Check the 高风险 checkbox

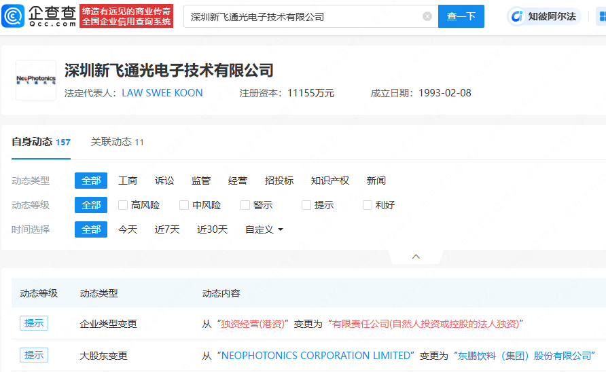(123, 205)
